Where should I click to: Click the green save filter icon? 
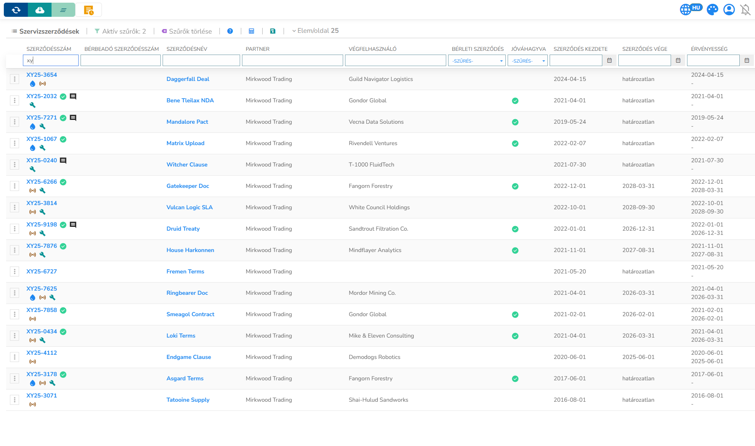point(273,31)
